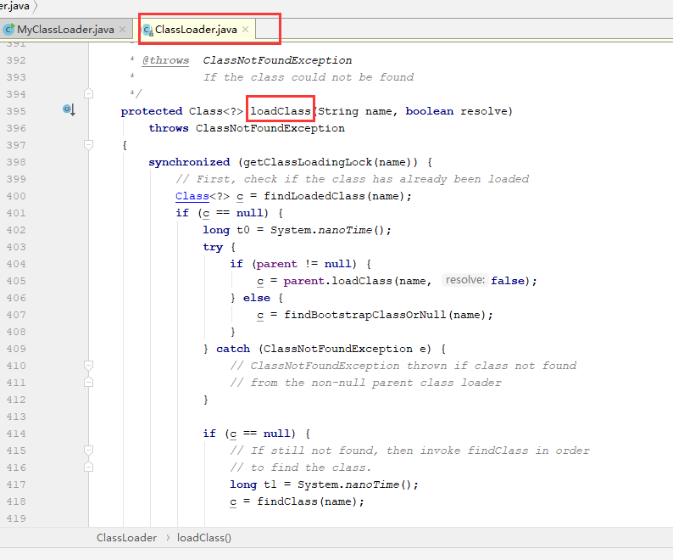Click the MyClassLoader.java class file icon

coord(8,29)
